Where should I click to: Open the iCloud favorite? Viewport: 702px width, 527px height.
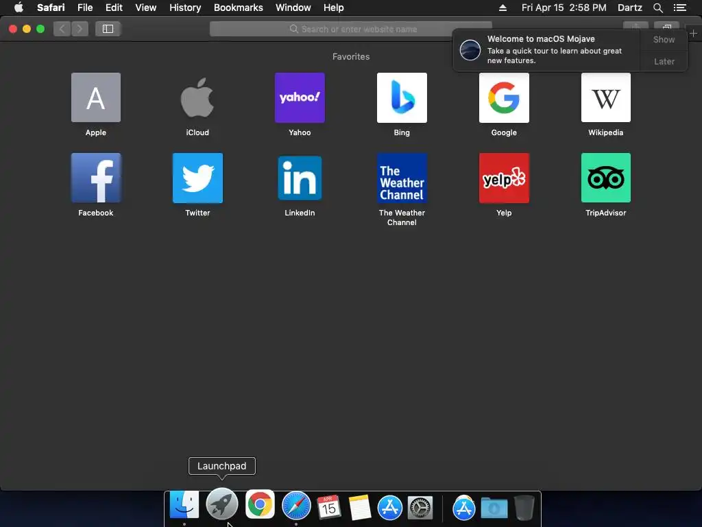(197, 97)
